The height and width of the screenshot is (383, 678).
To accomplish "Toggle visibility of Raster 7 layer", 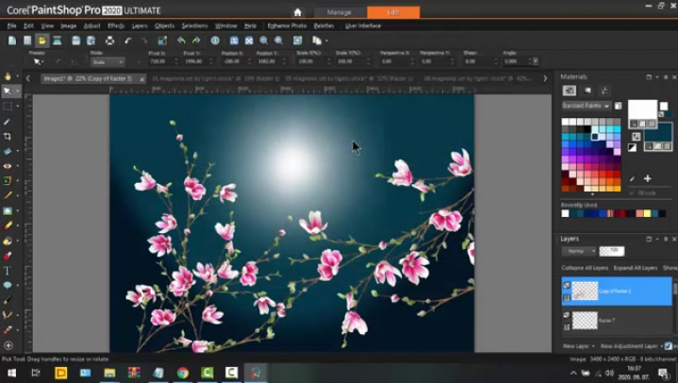I will [x=567, y=315].
